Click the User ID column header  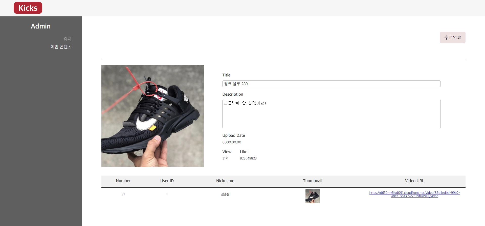167,181
